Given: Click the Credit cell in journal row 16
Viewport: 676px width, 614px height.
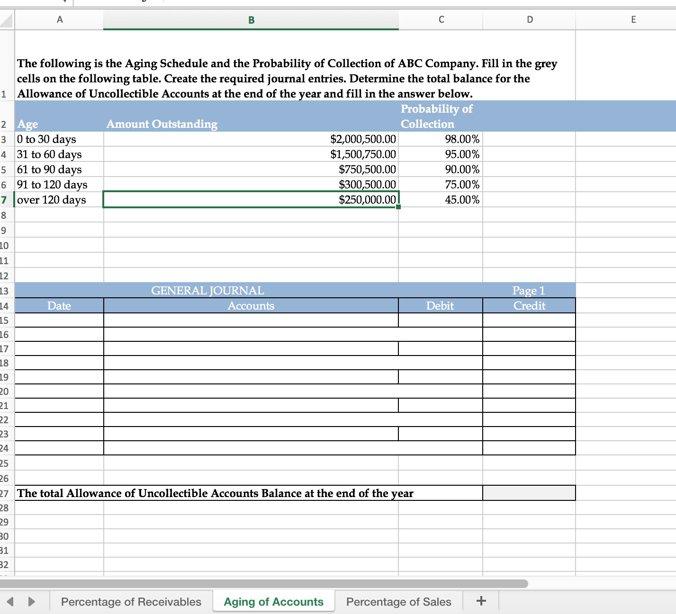Looking at the screenshot, I should (x=529, y=334).
